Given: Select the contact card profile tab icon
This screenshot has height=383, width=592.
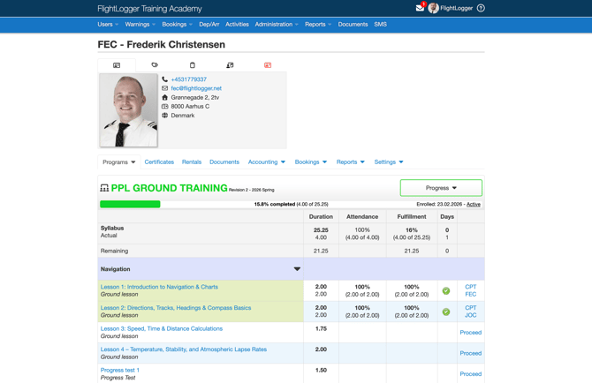Looking at the screenshot, I should tap(117, 65).
